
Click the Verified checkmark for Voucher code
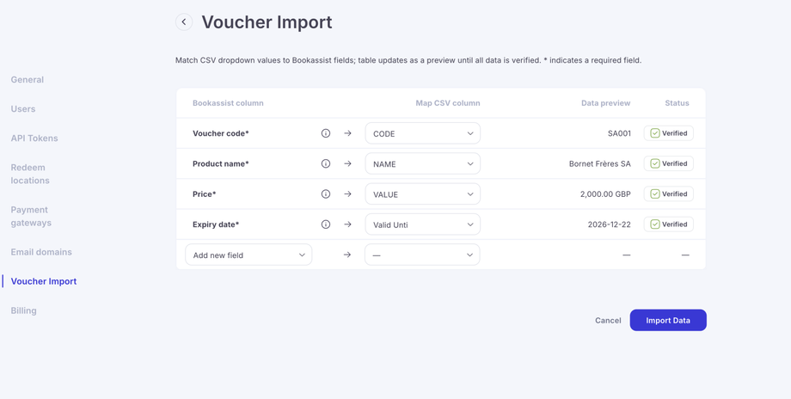655,133
